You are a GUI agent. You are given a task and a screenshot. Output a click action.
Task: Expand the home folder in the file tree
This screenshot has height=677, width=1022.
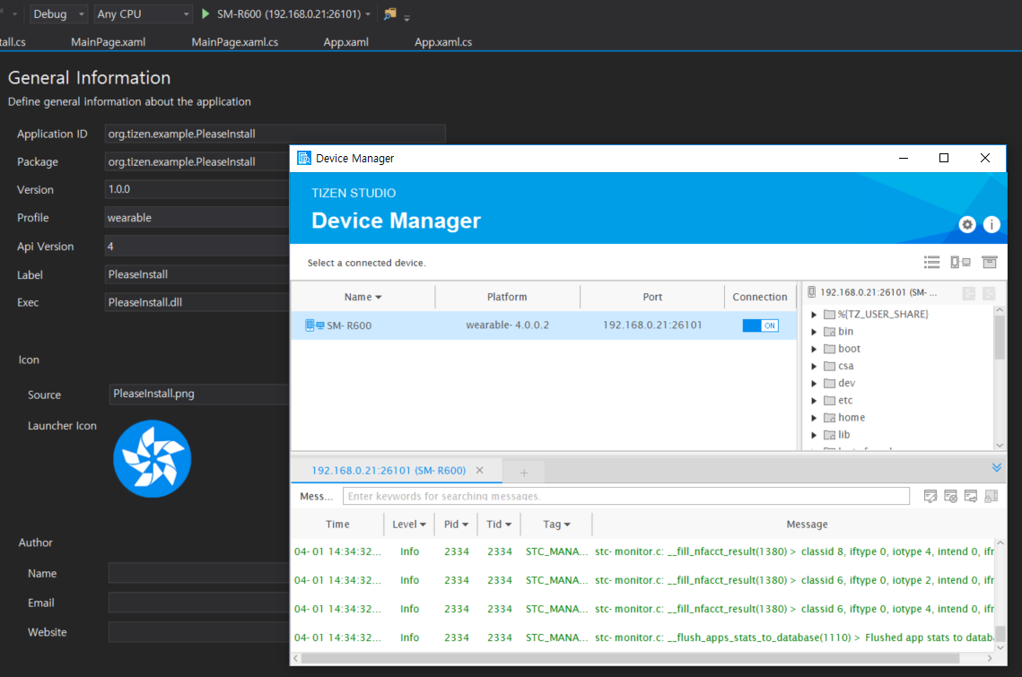(815, 418)
